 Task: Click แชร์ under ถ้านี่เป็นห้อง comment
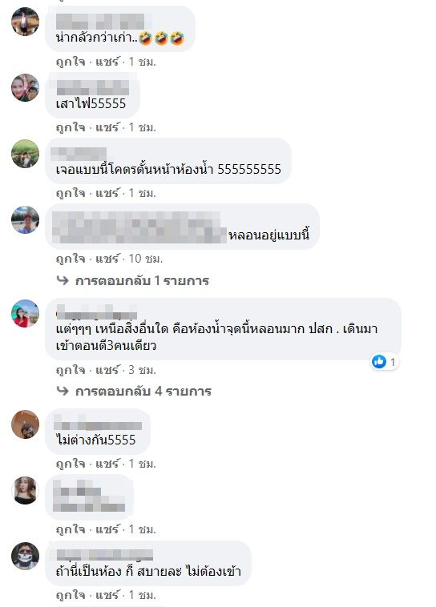[107, 595]
